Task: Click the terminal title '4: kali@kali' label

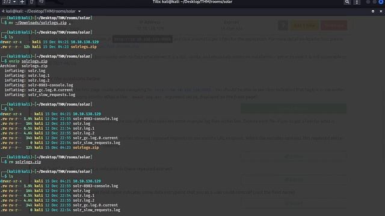Action: pyautogui.click(x=38, y=11)
